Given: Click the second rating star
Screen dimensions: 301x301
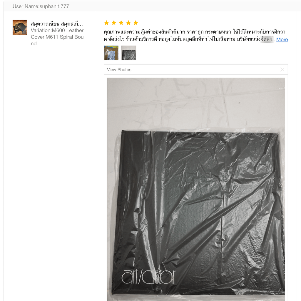Looking at the screenshot, I should (114, 23).
